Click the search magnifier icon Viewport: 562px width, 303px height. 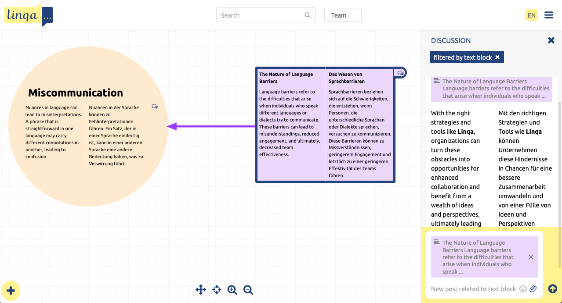coord(308,15)
